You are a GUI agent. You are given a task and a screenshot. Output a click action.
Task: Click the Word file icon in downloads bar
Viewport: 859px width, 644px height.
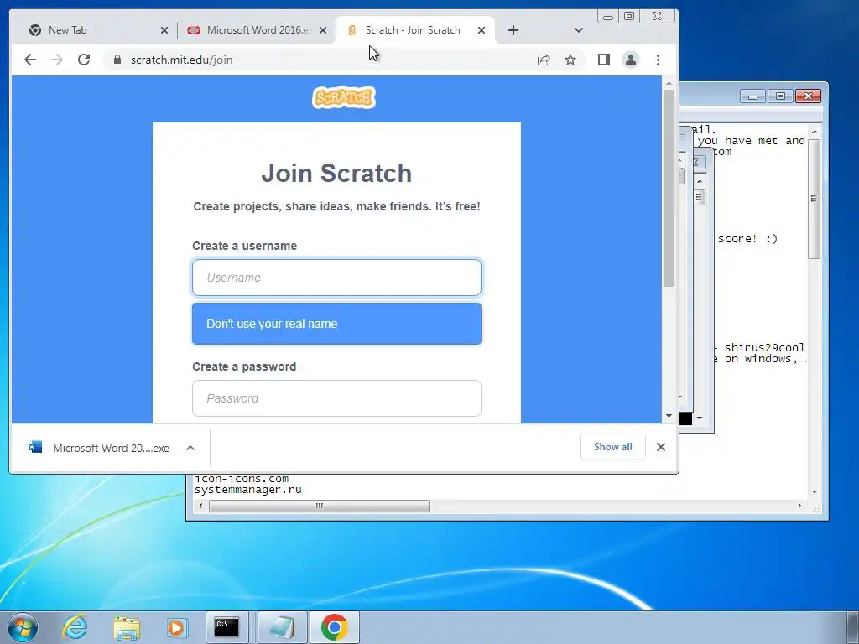(x=35, y=448)
